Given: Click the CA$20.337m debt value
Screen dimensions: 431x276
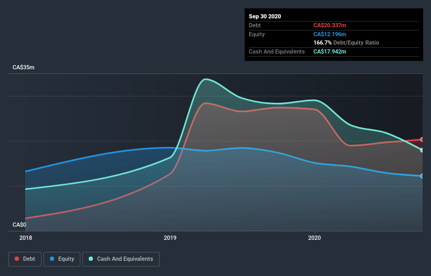Looking at the screenshot, I should pyautogui.click(x=330, y=25).
